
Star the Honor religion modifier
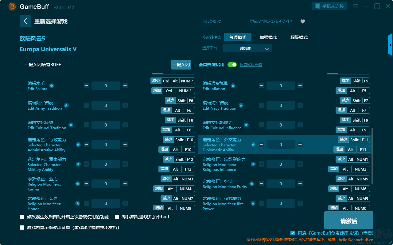tap(78, 203)
